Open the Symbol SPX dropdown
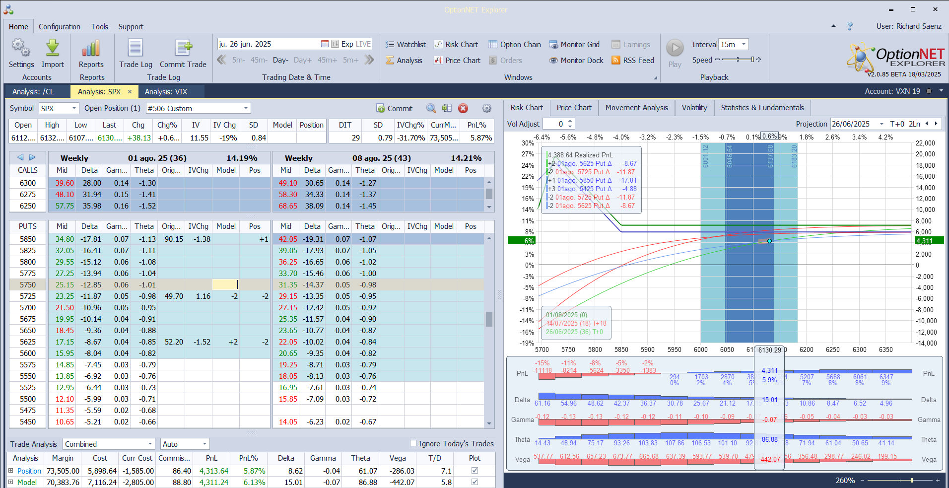 pyautogui.click(x=74, y=108)
